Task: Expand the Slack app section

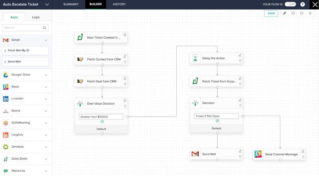Action: (x=46, y=87)
